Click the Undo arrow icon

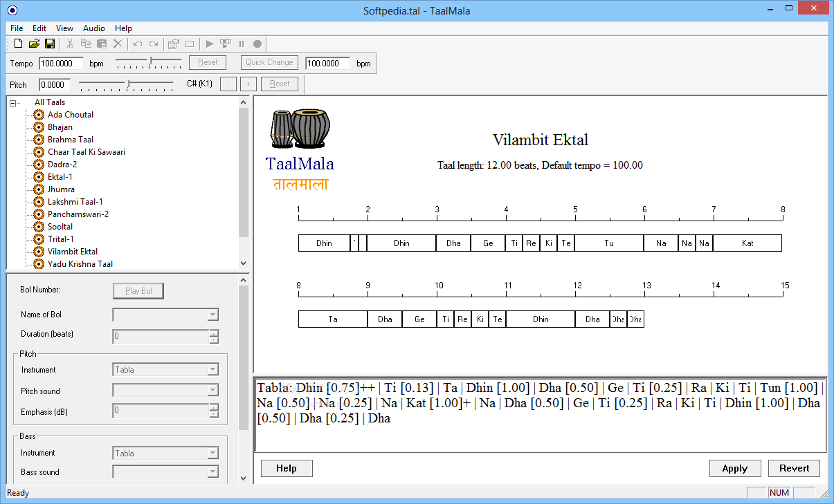pos(138,44)
